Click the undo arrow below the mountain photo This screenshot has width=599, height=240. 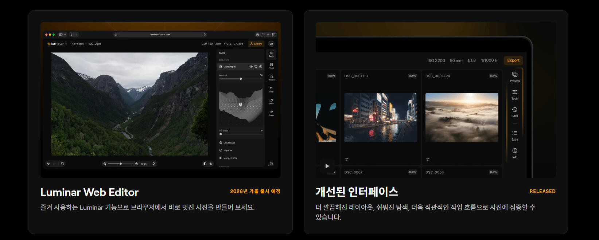[48, 164]
